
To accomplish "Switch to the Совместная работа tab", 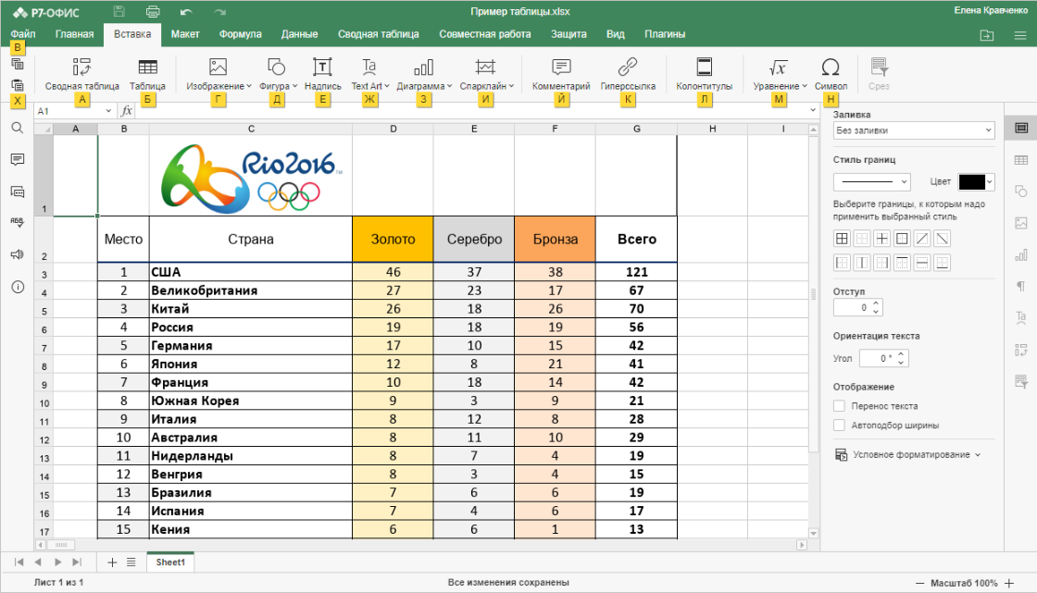I will [485, 34].
